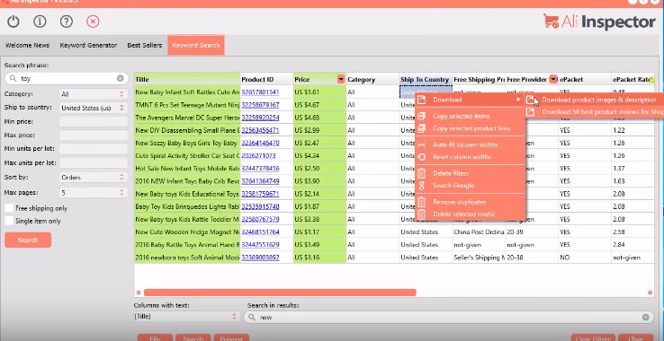Choose Auto-fit column widths entry
Viewport: 664px width, 341px height.
(465, 145)
